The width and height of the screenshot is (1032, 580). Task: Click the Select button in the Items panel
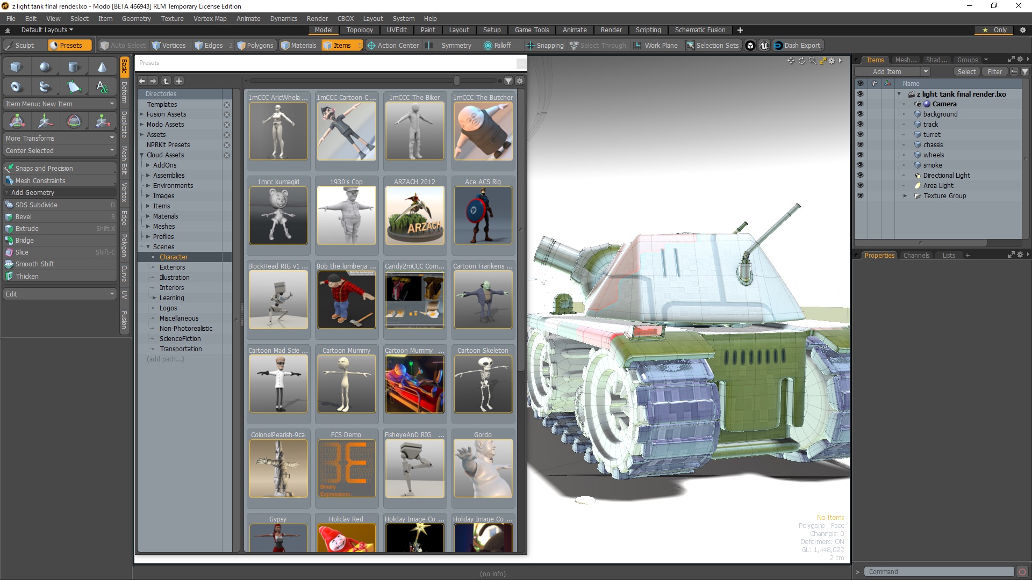966,71
